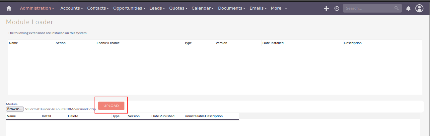The height and width of the screenshot is (136, 430).
Task: Open the Quotes menu
Action: (178, 8)
